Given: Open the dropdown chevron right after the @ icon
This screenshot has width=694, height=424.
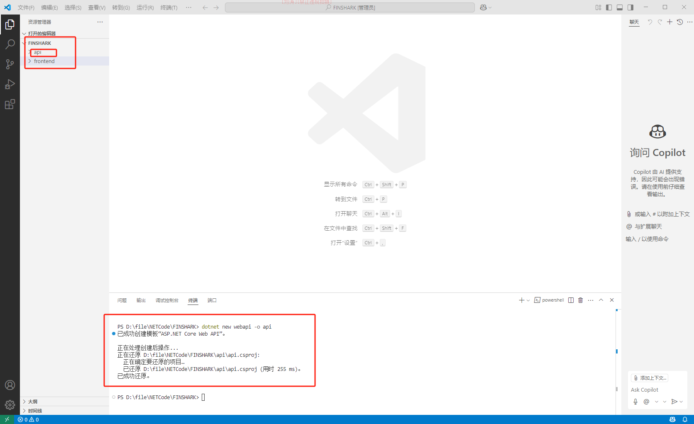Looking at the screenshot, I should pyautogui.click(x=657, y=402).
